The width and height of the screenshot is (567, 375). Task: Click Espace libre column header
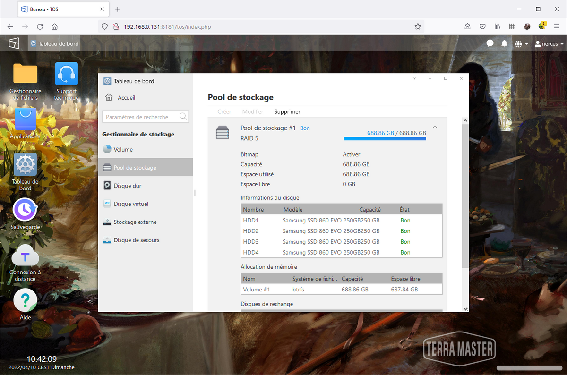406,279
